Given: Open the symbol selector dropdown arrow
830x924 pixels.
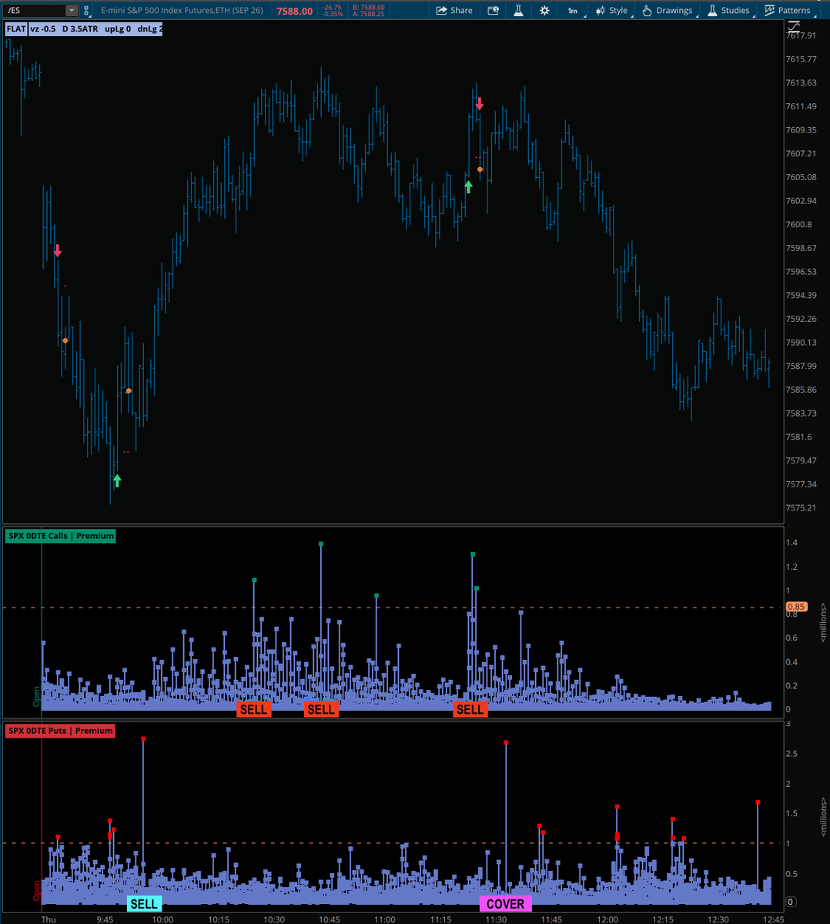Looking at the screenshot, I should [x=72, y=11].
